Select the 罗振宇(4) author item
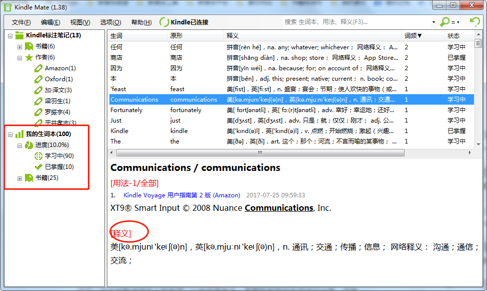Viewport: 487px width, 291px height. [x=57, y=112]
